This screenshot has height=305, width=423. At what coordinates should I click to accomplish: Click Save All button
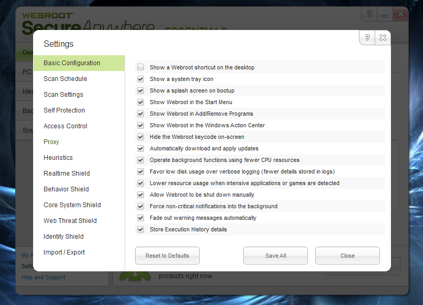(x=275, y=256)
